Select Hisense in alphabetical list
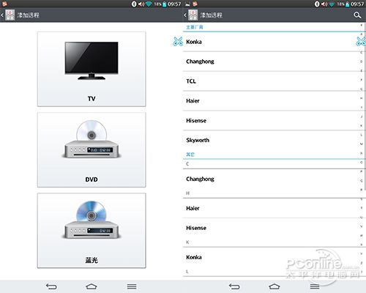Screen dimensions: 366x293 pos(272,228)
